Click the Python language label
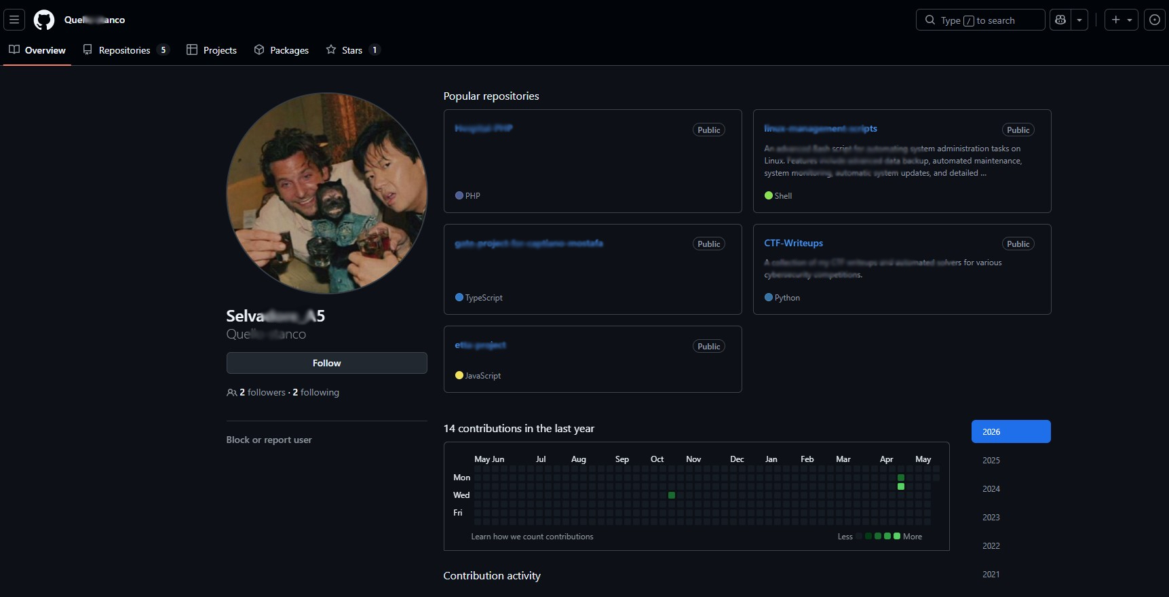 [x=787, y=297]
